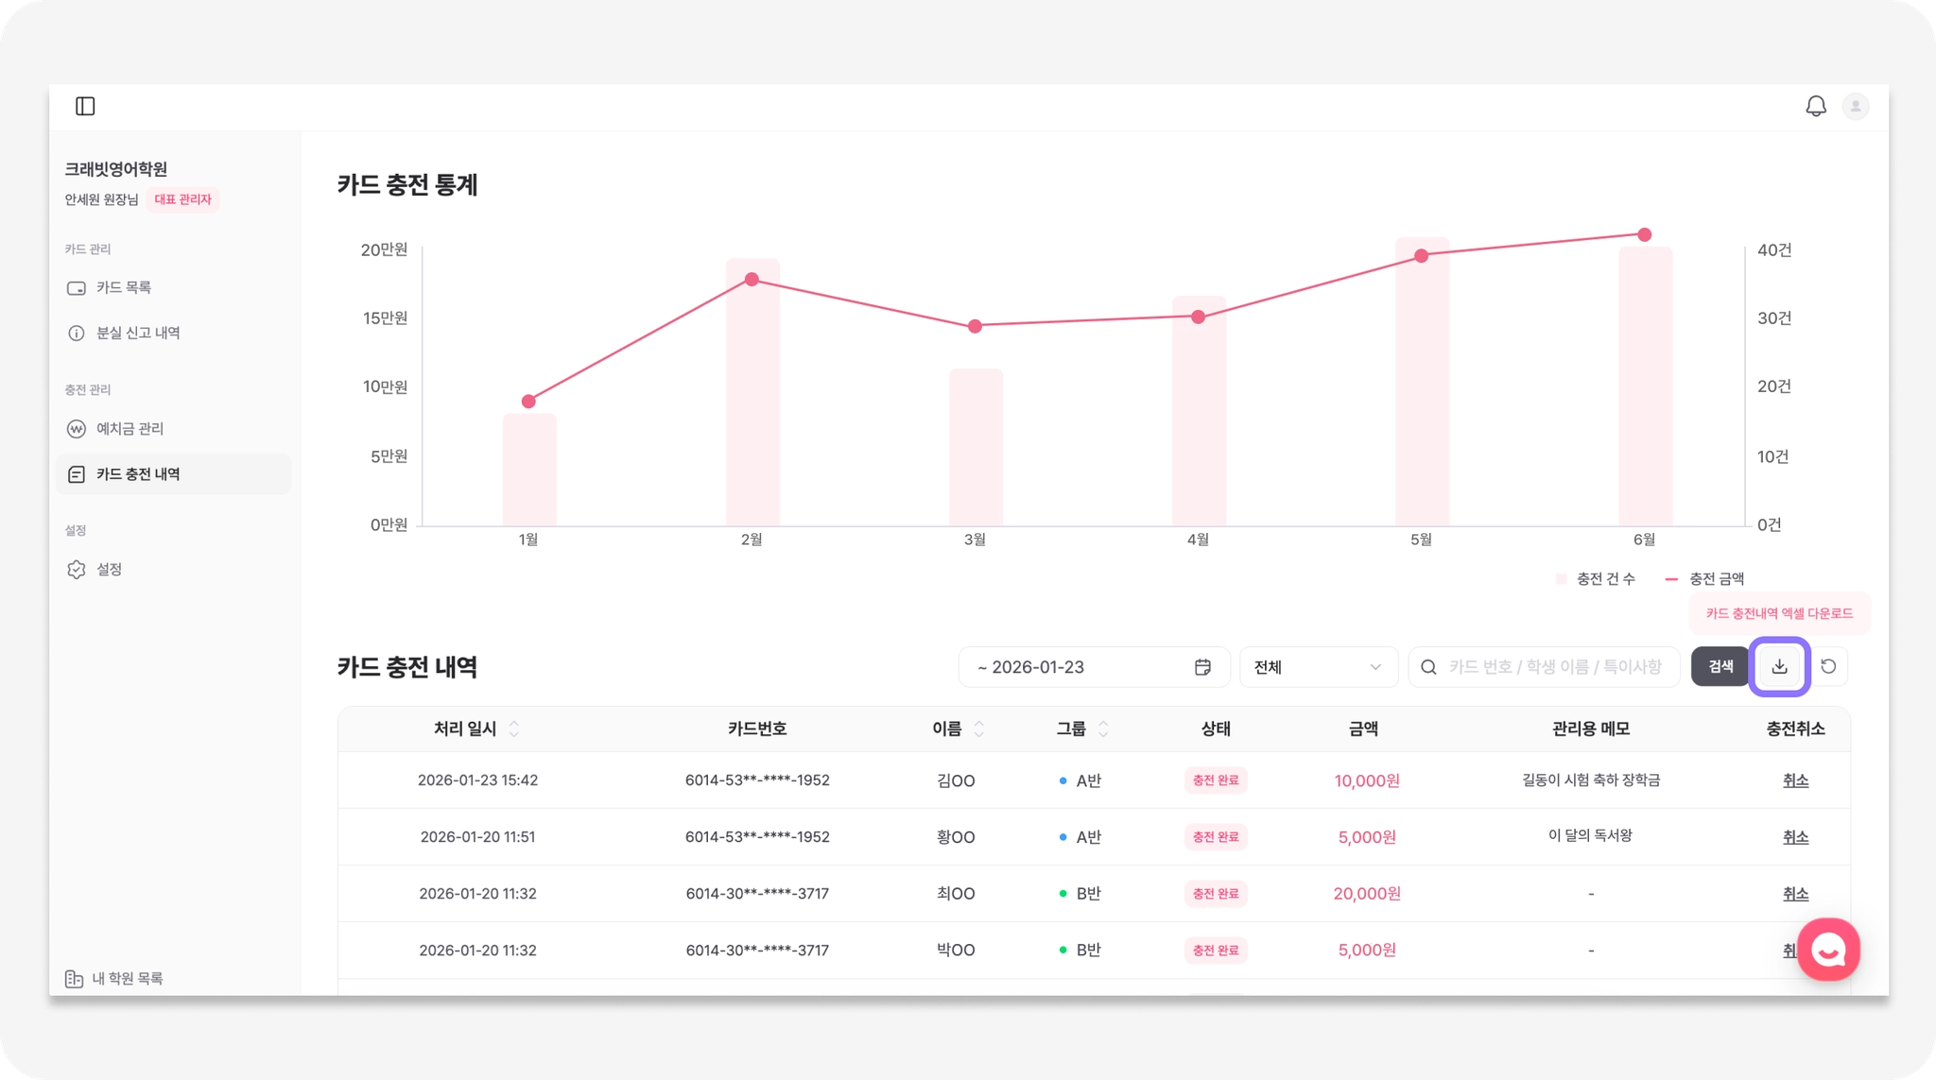
Task: Open the calendar date picker icon
Action: (1202, 667)
